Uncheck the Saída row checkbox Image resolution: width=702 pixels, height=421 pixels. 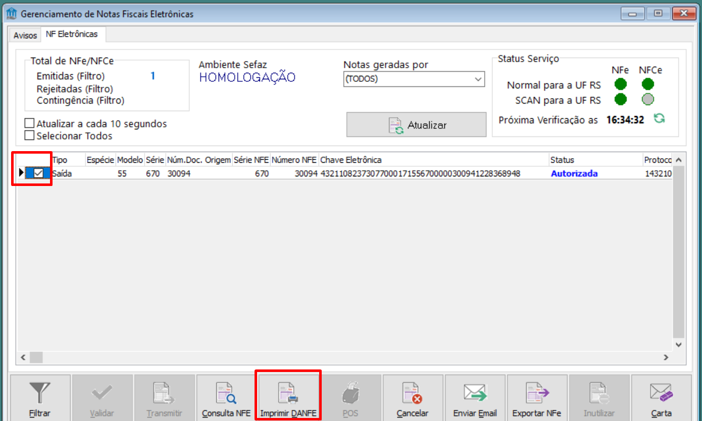coord(38,173)
